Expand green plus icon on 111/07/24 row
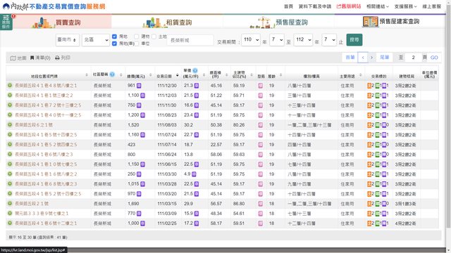 click(10, 134)
